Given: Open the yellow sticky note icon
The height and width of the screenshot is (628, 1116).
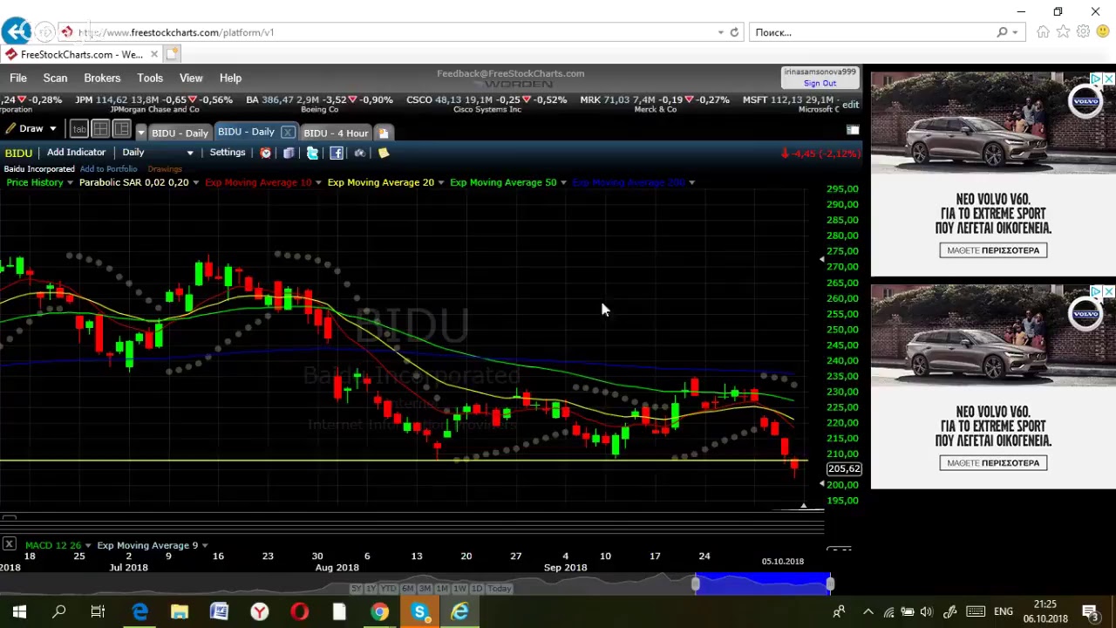Looking at the screenshot, I should click(x=384, y=153).
